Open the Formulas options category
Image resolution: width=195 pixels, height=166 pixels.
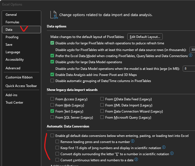tap(21, 22)
